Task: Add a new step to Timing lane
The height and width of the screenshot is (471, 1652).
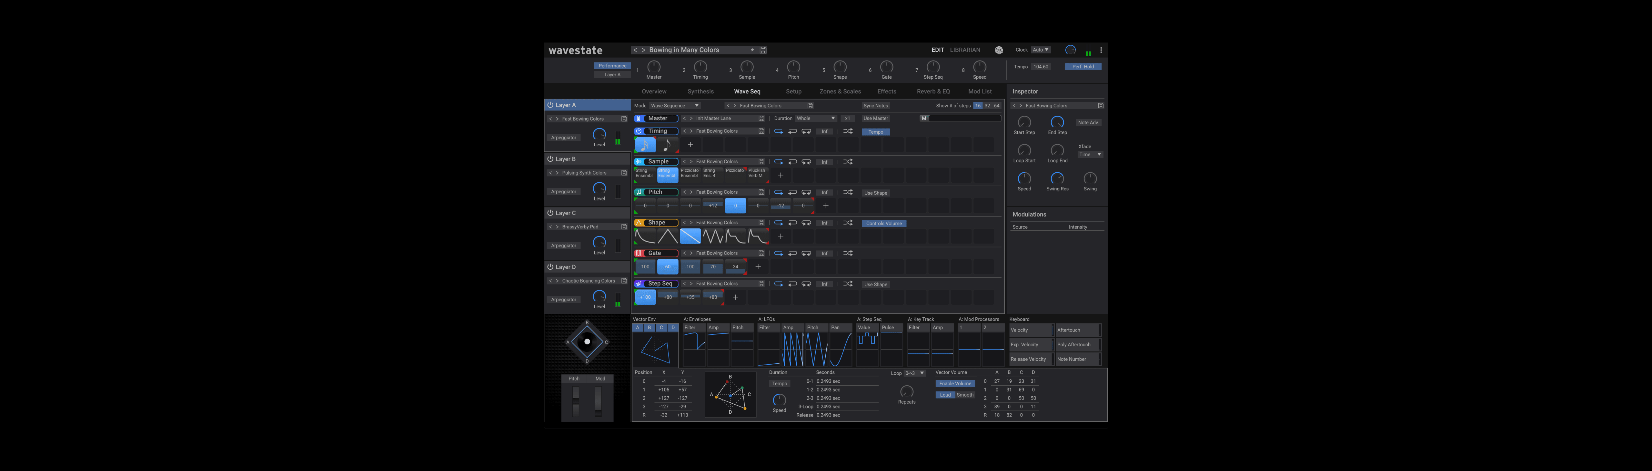Action: tap(691, 145)
